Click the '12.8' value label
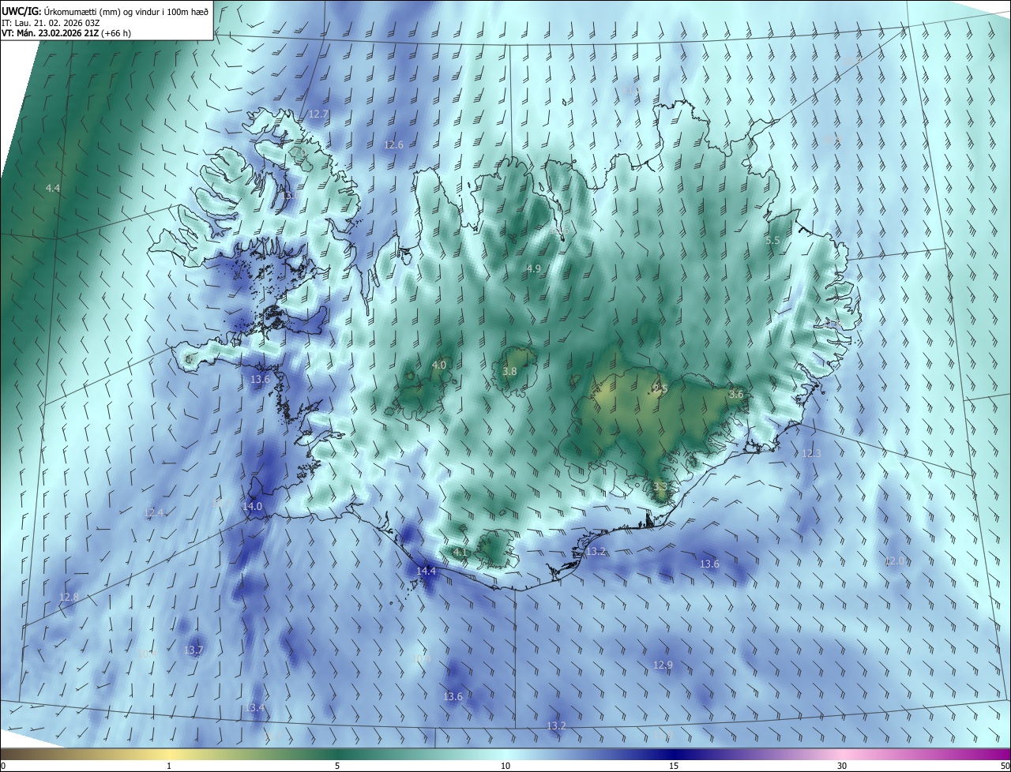The width and height of the screenshot is (1011, 772). click(69, 598)
